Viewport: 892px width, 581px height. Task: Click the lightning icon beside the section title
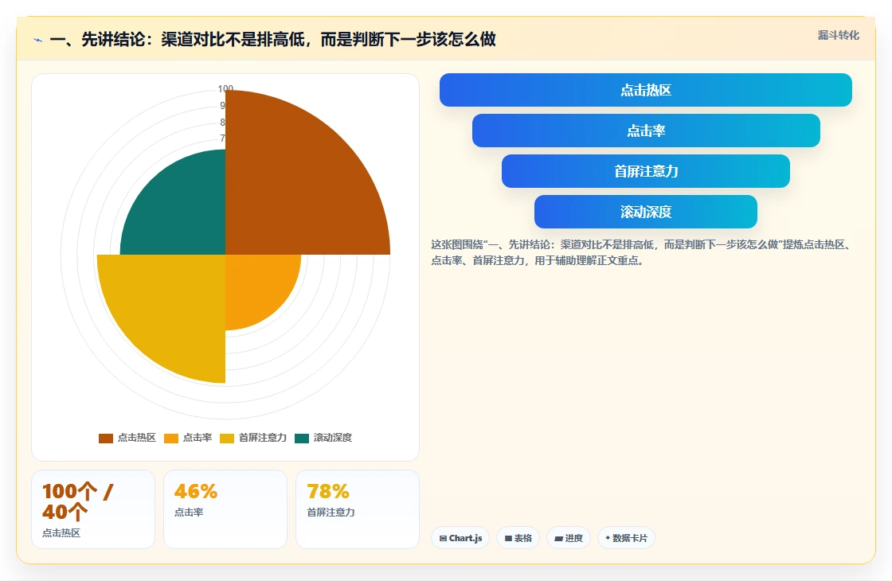38,40
